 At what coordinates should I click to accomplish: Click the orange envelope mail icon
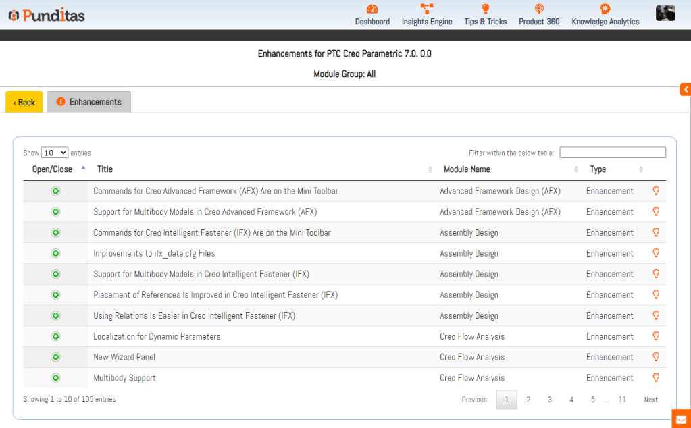point(681,419)
